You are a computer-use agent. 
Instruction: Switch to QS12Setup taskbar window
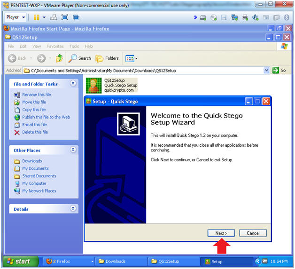point(174,261)
